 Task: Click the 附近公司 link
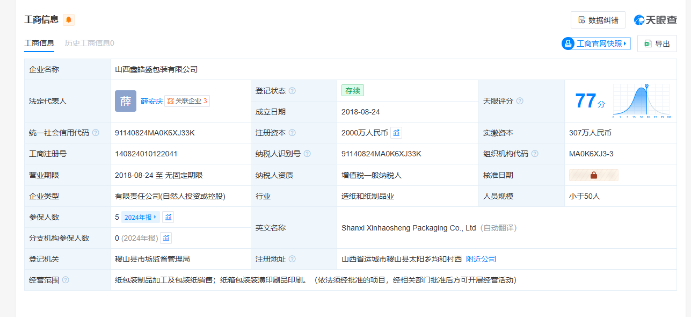481,259
